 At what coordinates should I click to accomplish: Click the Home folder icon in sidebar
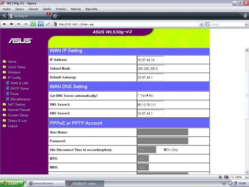(x=4, y=61)
